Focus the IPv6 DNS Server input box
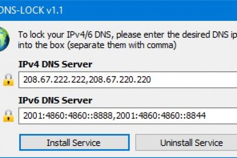Screen dimensions: 237x158 click(128, 116)
